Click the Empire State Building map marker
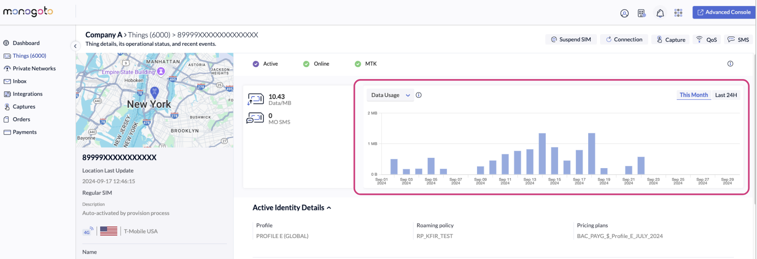Image resolution: width=757 pixels, height=259 pixels. pyautogui.click(x=161, y=71)
